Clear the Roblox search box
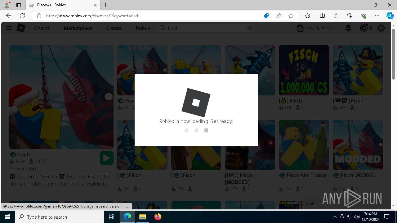Screen dimensions: 397x223 [250, 28]
